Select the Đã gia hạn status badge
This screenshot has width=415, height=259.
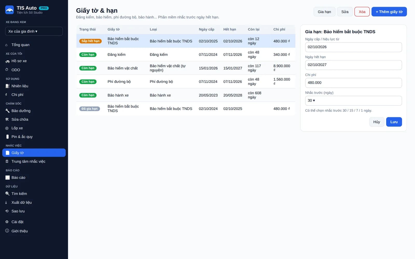(x=89, y=109)
